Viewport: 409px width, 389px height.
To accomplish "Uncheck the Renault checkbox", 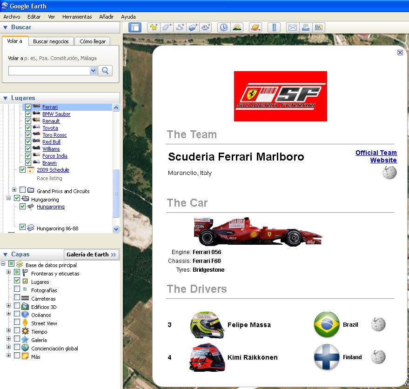I will click(x=28, y=121).
